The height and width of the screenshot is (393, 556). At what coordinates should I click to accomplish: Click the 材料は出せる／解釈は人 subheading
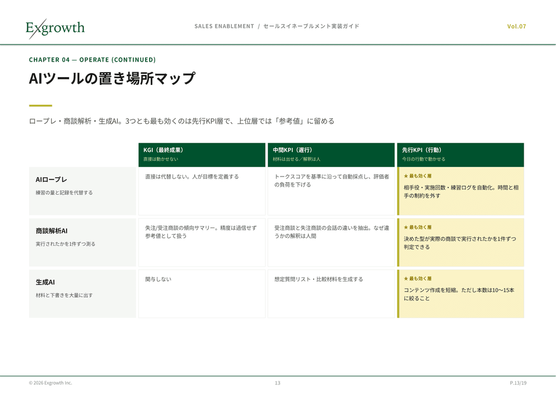(296, 159)
